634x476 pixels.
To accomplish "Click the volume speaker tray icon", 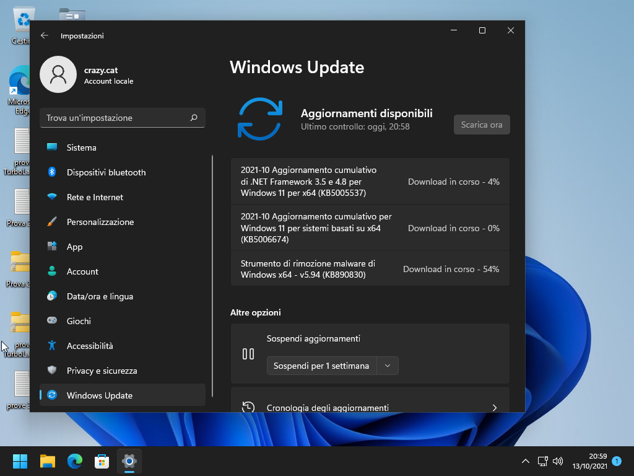I will 558,461.
